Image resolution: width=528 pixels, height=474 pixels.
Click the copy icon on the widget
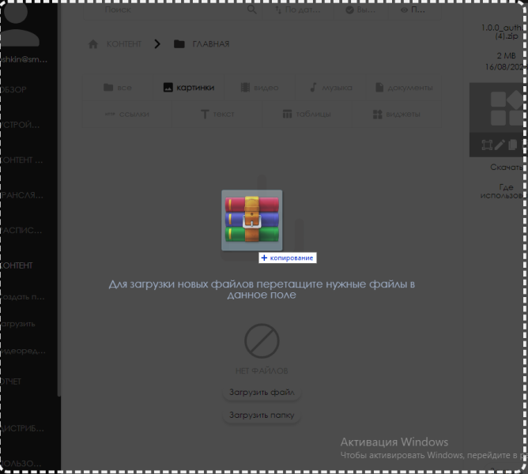pyautogui.click(x=512, y=145)
